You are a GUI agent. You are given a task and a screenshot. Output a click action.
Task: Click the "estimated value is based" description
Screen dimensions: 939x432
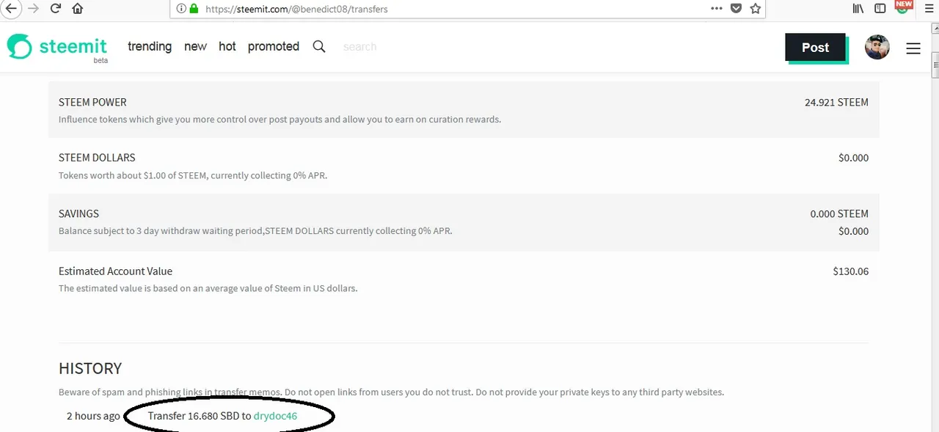coord(208,288)
